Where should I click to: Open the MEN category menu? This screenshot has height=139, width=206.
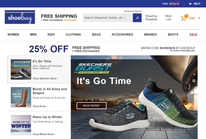tap(33, 35)
